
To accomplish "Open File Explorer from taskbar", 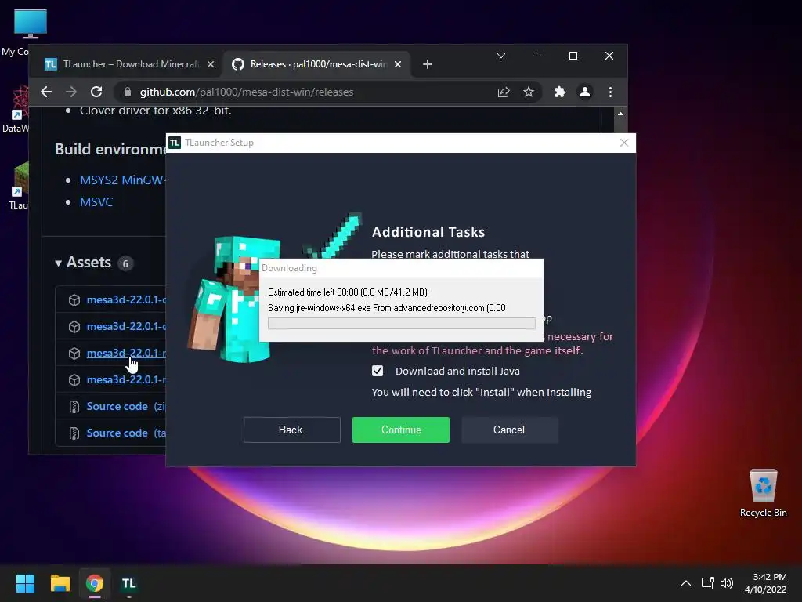I will point(60,583).
